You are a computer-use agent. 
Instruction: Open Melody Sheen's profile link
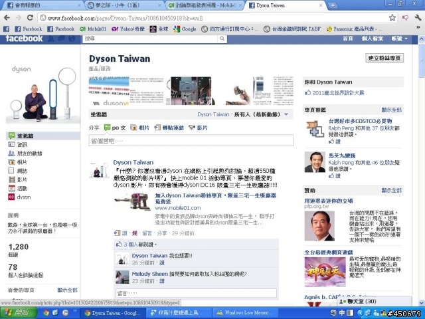149,274
